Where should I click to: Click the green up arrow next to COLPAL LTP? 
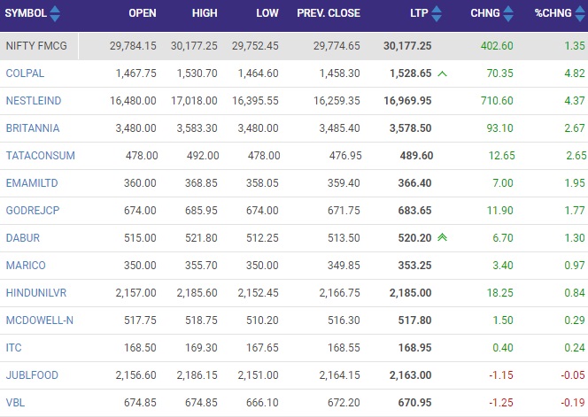(443, 73)
